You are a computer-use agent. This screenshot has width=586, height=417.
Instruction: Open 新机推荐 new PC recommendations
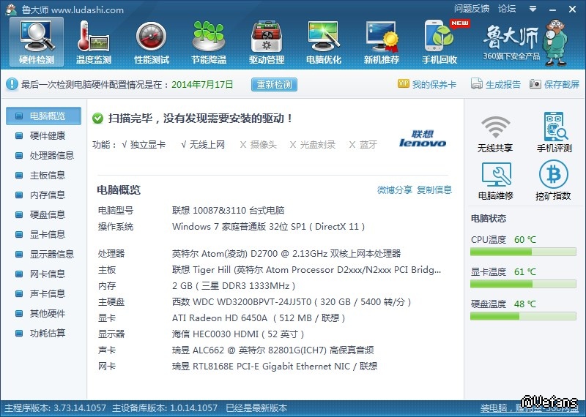(x=382, y=42)
